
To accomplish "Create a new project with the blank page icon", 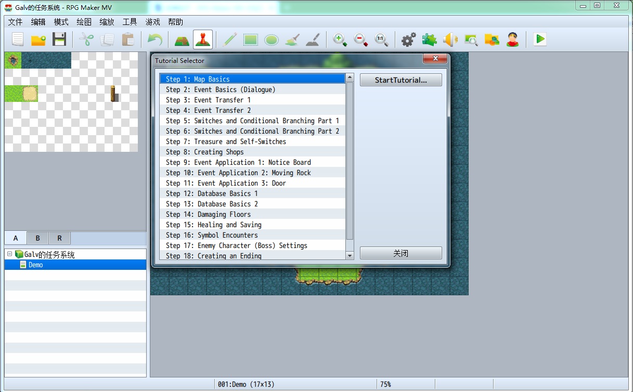I will (x=18, y=40).
